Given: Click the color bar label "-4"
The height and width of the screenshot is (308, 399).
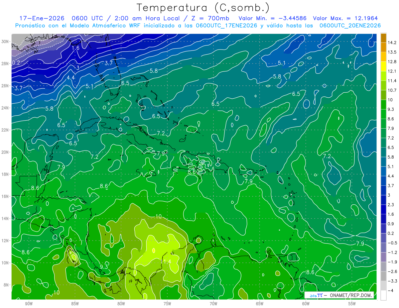Looking at the screenshot, I should point(390,290).
